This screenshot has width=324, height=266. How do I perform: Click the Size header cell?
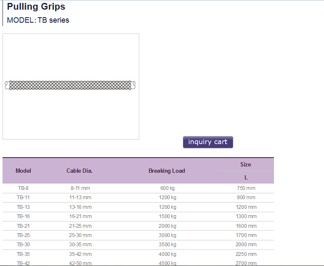pyautogui.click(x=246, y=164)
